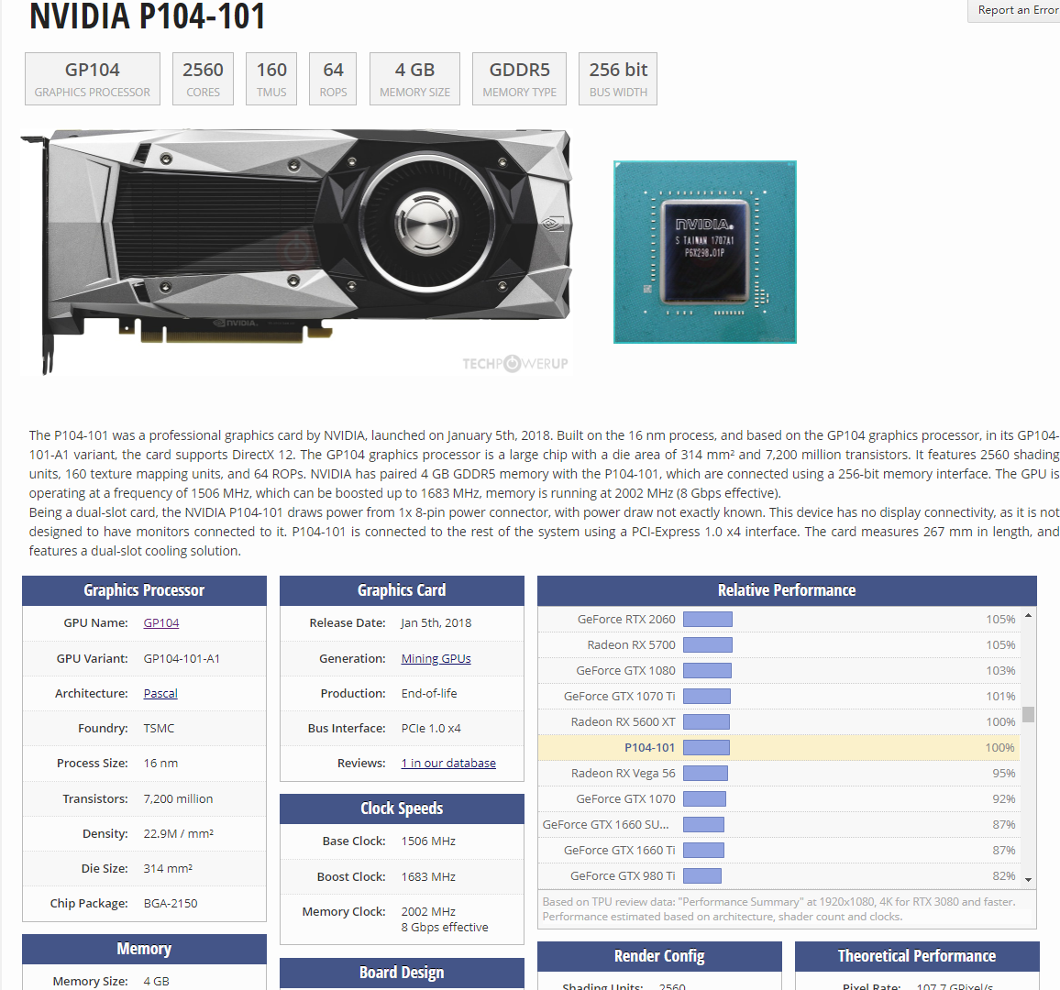Click the 1506 MHz base clock value
This screenshot has width=1060, height=990.
pos(428,841)
